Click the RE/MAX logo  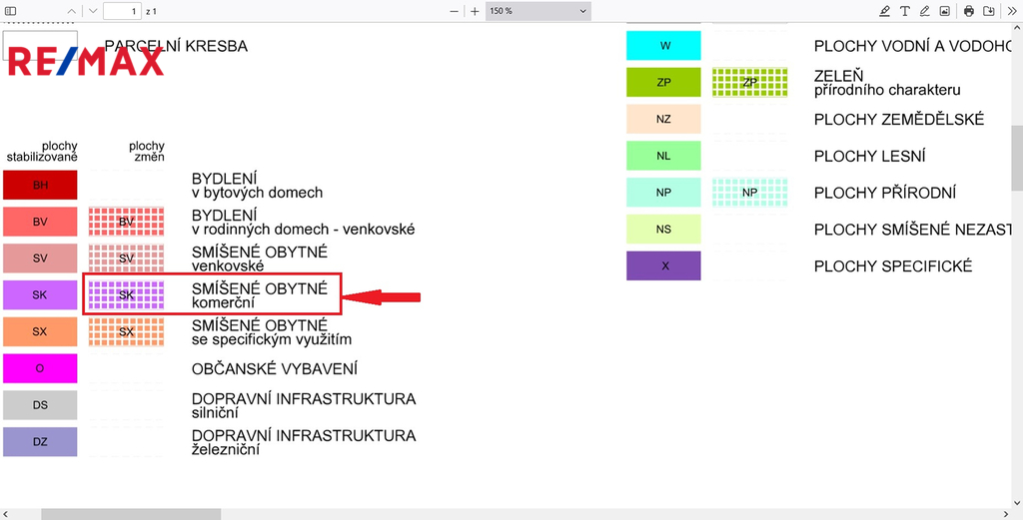(85, 61)
